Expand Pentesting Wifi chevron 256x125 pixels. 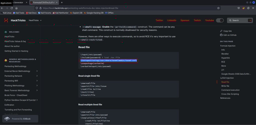37,81
